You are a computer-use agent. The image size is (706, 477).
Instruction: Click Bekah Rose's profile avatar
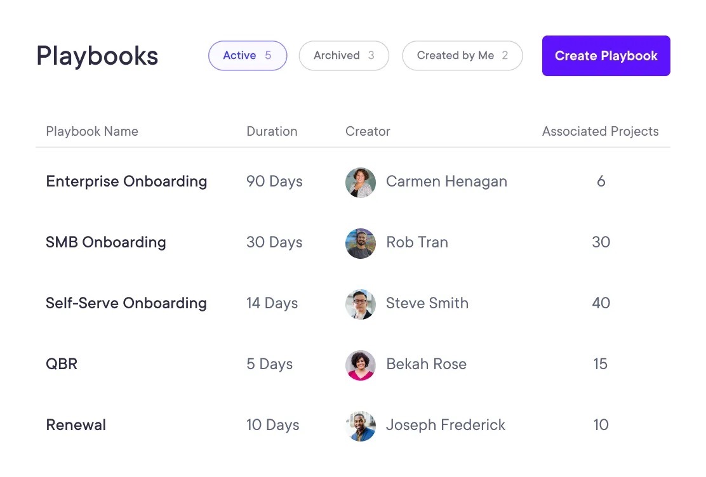pyautogui.click(x=360, y=365)
